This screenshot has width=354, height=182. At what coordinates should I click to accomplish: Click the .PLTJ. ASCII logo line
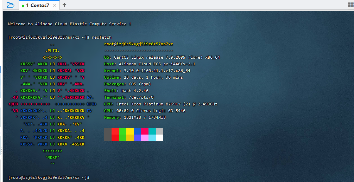(52, 51)
